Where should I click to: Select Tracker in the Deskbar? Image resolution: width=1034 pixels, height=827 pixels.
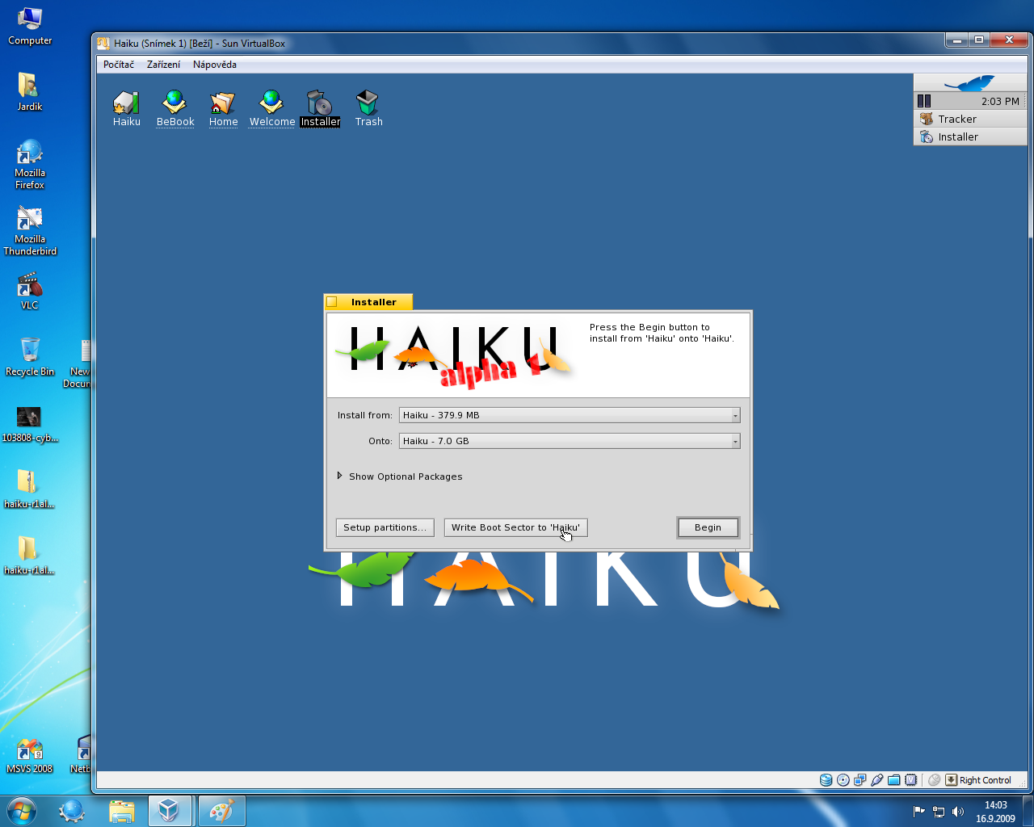point(970,119)
